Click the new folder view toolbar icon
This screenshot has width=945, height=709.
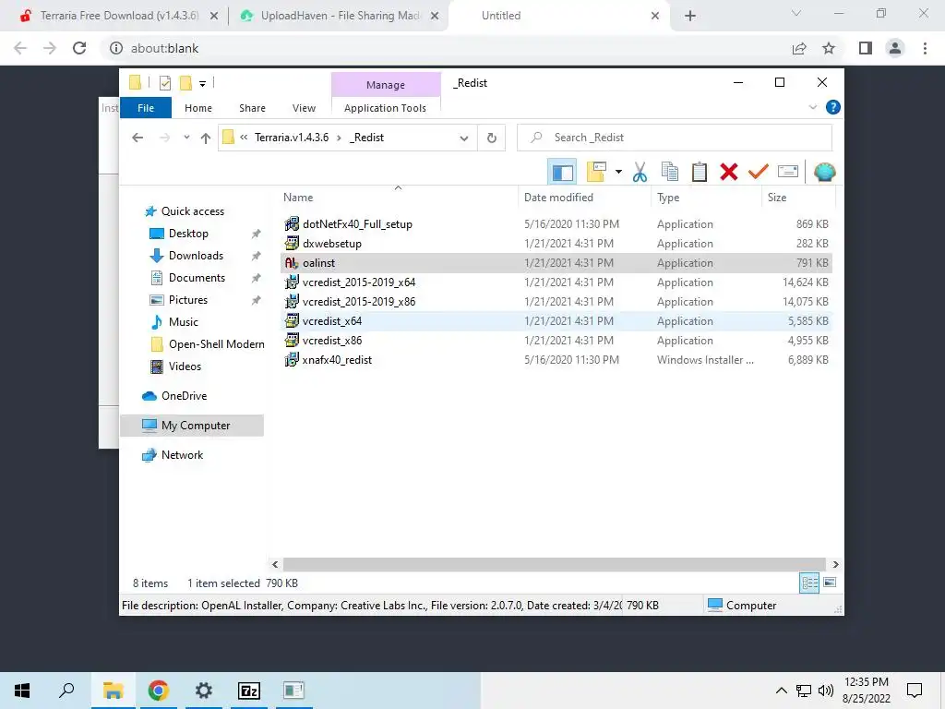pyautogui.click(x=596, y=172)
